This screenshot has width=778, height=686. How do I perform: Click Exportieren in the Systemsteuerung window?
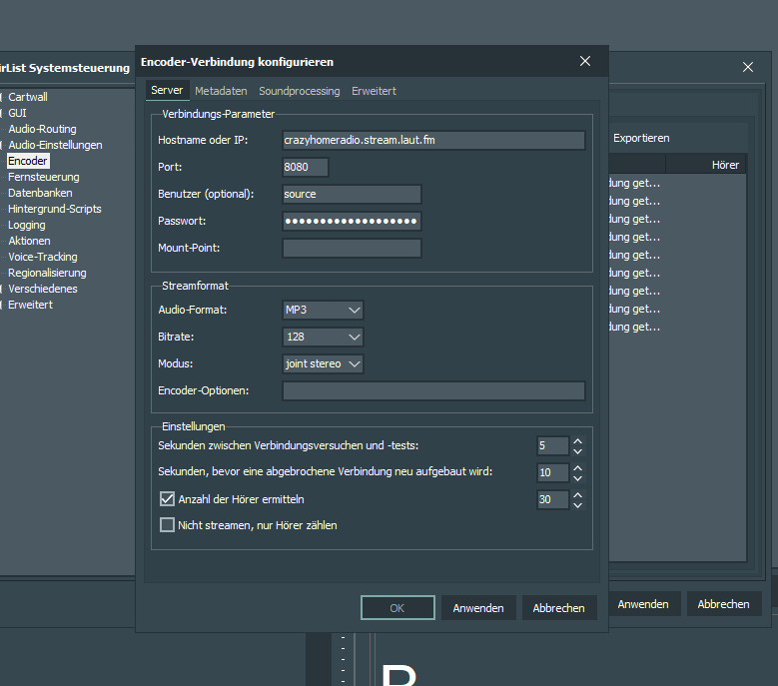pos(641,138)
